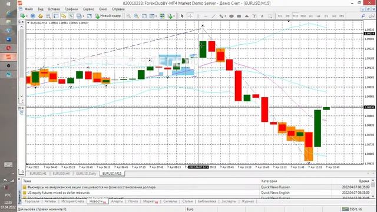
Task: Click the Windows Start button
Action: (x=8, y=4)
